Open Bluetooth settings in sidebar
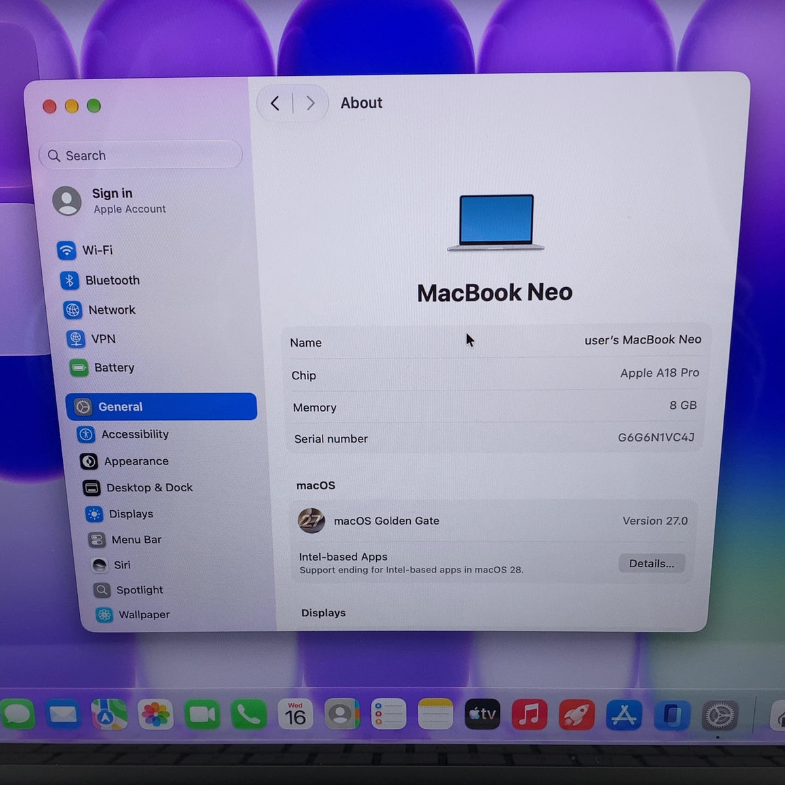This screenshot has width=785, height=785. 99,280
